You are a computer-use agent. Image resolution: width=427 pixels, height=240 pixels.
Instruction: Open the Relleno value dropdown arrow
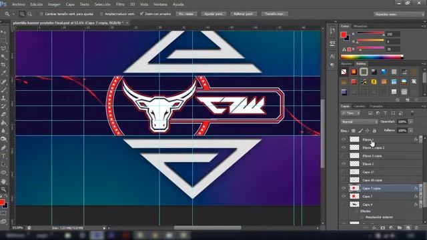[x=411, y=131]
